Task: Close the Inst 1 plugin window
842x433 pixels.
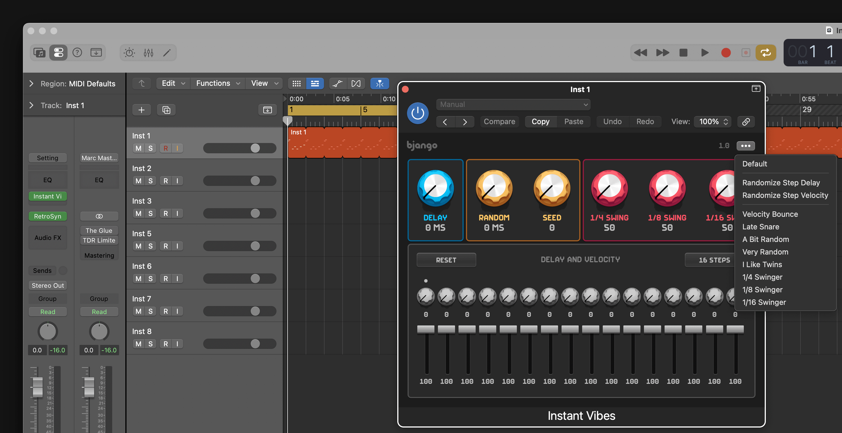Action: click(x=405, y=89)
